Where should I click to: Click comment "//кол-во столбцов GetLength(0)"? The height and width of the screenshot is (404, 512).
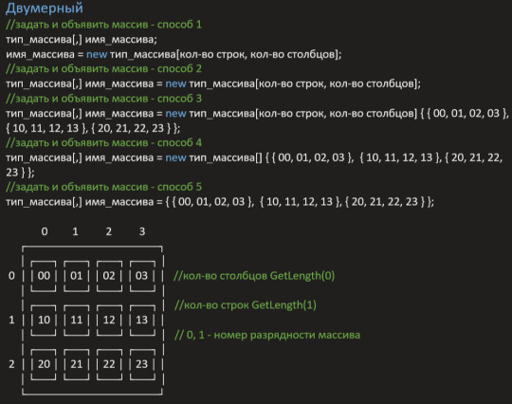(254, 276)
